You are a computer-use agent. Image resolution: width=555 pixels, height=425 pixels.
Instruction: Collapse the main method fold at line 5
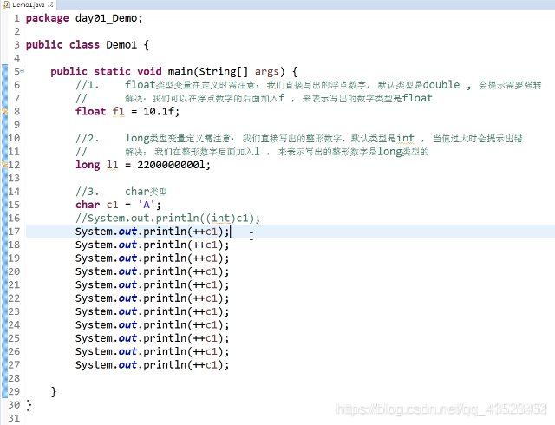23,71
